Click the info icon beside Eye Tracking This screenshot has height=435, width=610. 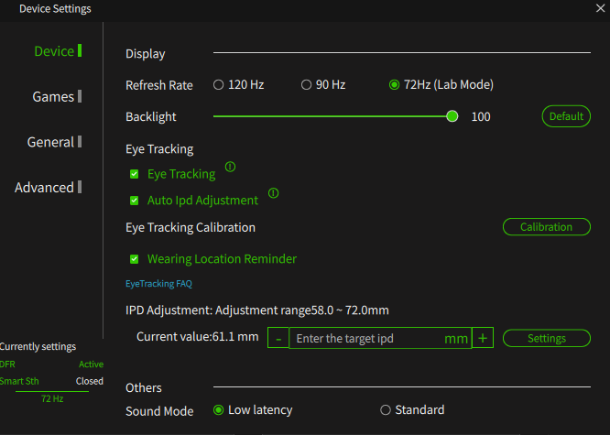pyautogui.click(x=230, y=167)
